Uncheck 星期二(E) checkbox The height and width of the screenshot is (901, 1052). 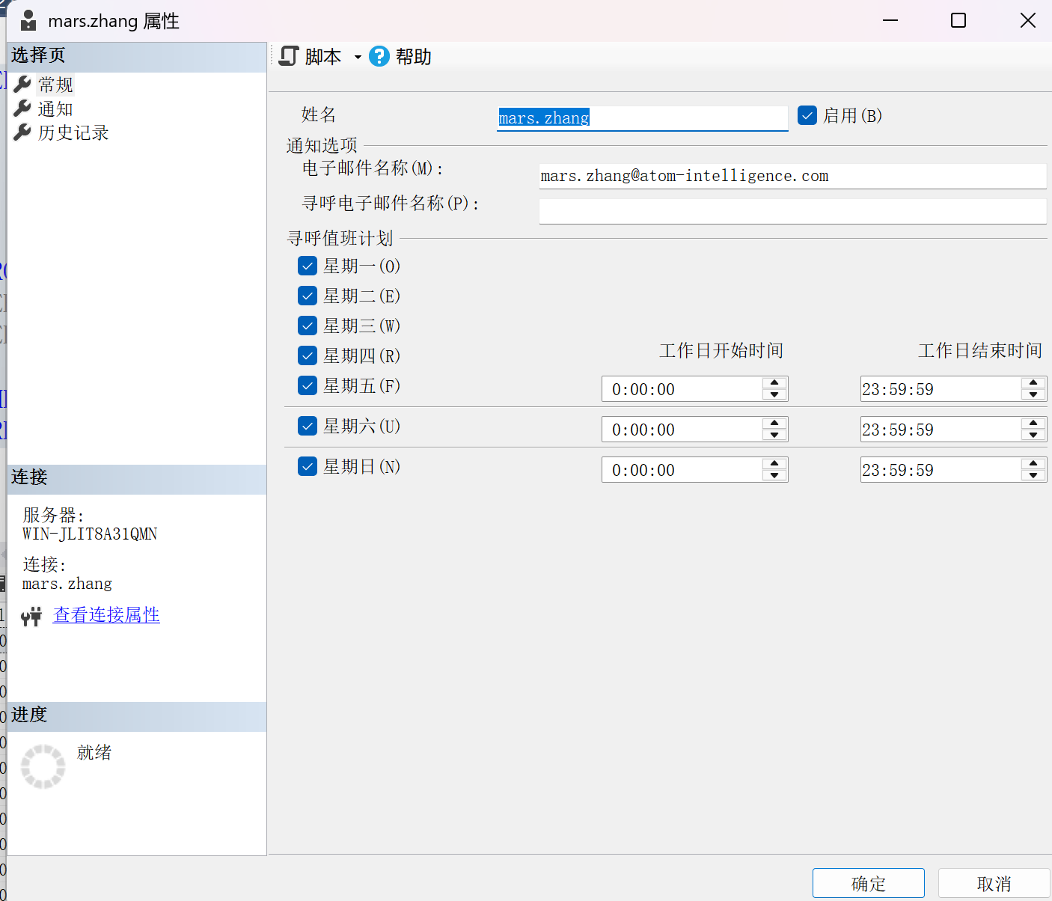[308, 296]
